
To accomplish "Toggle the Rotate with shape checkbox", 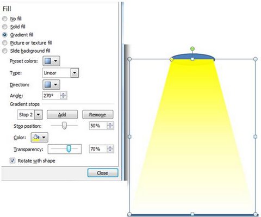I will [x=13, y=160].
